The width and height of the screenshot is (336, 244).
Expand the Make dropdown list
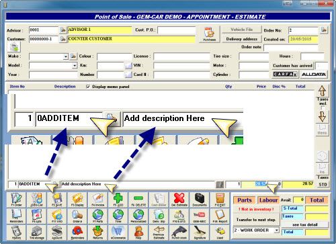point(66,56)
